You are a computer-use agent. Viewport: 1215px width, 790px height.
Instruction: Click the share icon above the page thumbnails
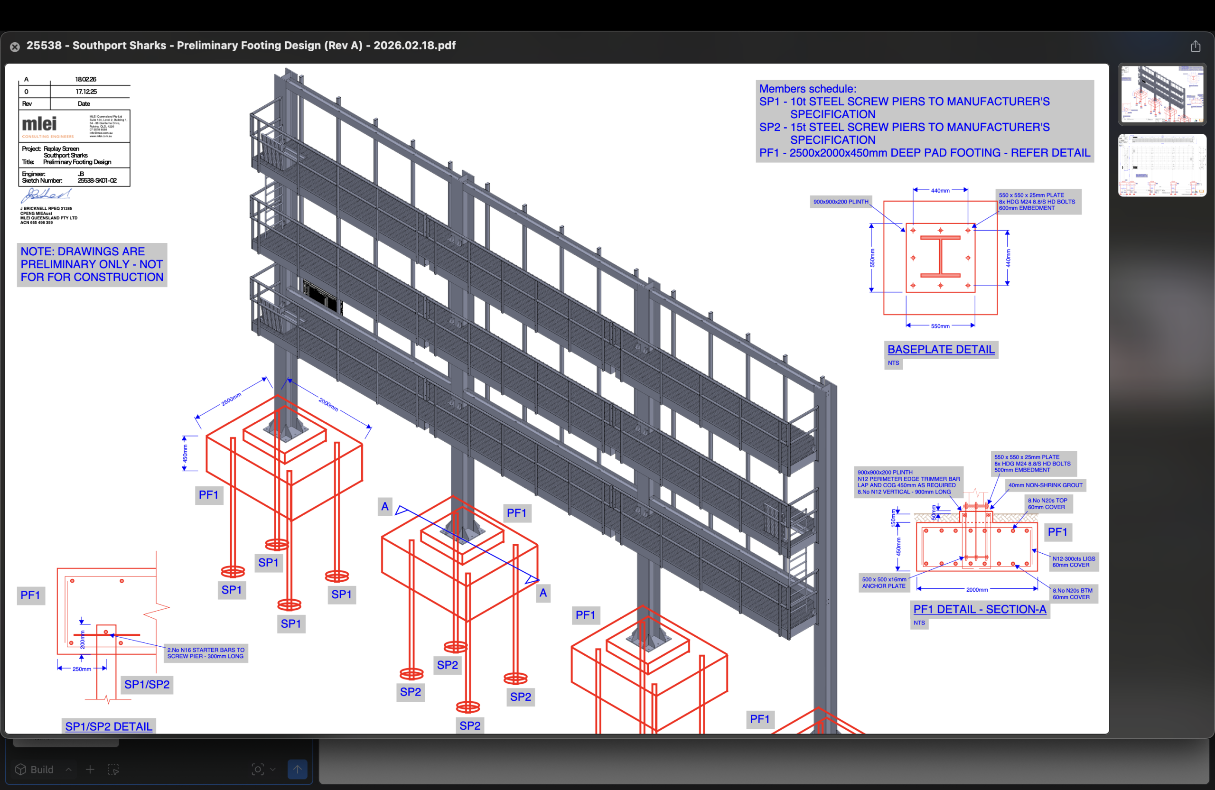(x=1196, y=46)
